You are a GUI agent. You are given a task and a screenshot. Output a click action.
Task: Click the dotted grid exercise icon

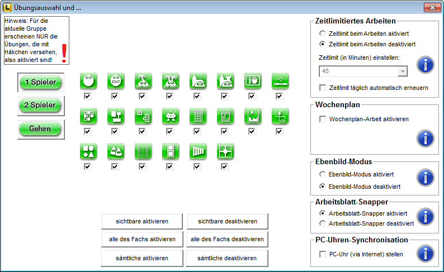pyautogui.click(x=143, y=151)
